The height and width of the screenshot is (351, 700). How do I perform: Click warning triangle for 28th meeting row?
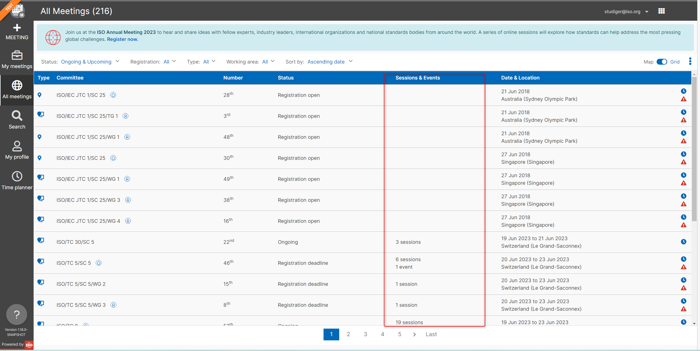pos(683,99)
